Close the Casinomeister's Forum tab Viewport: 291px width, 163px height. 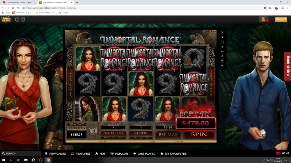[x=35, y=3]
